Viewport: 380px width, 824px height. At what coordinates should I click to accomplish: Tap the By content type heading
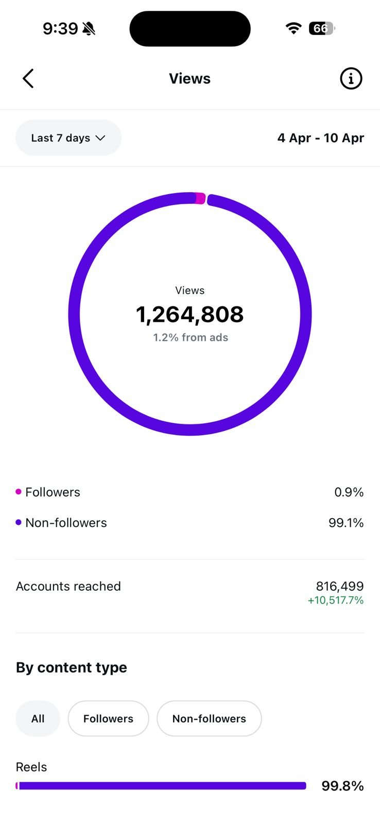(x=72, y=667)
